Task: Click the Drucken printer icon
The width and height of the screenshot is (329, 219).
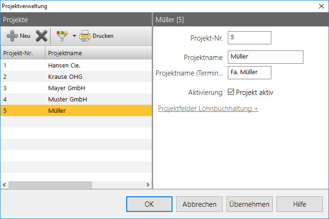Action: pos(85,36)
